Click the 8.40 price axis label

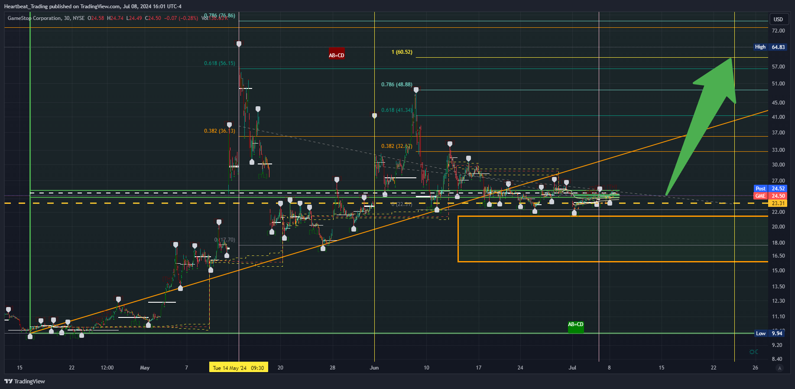pos(777,359)
